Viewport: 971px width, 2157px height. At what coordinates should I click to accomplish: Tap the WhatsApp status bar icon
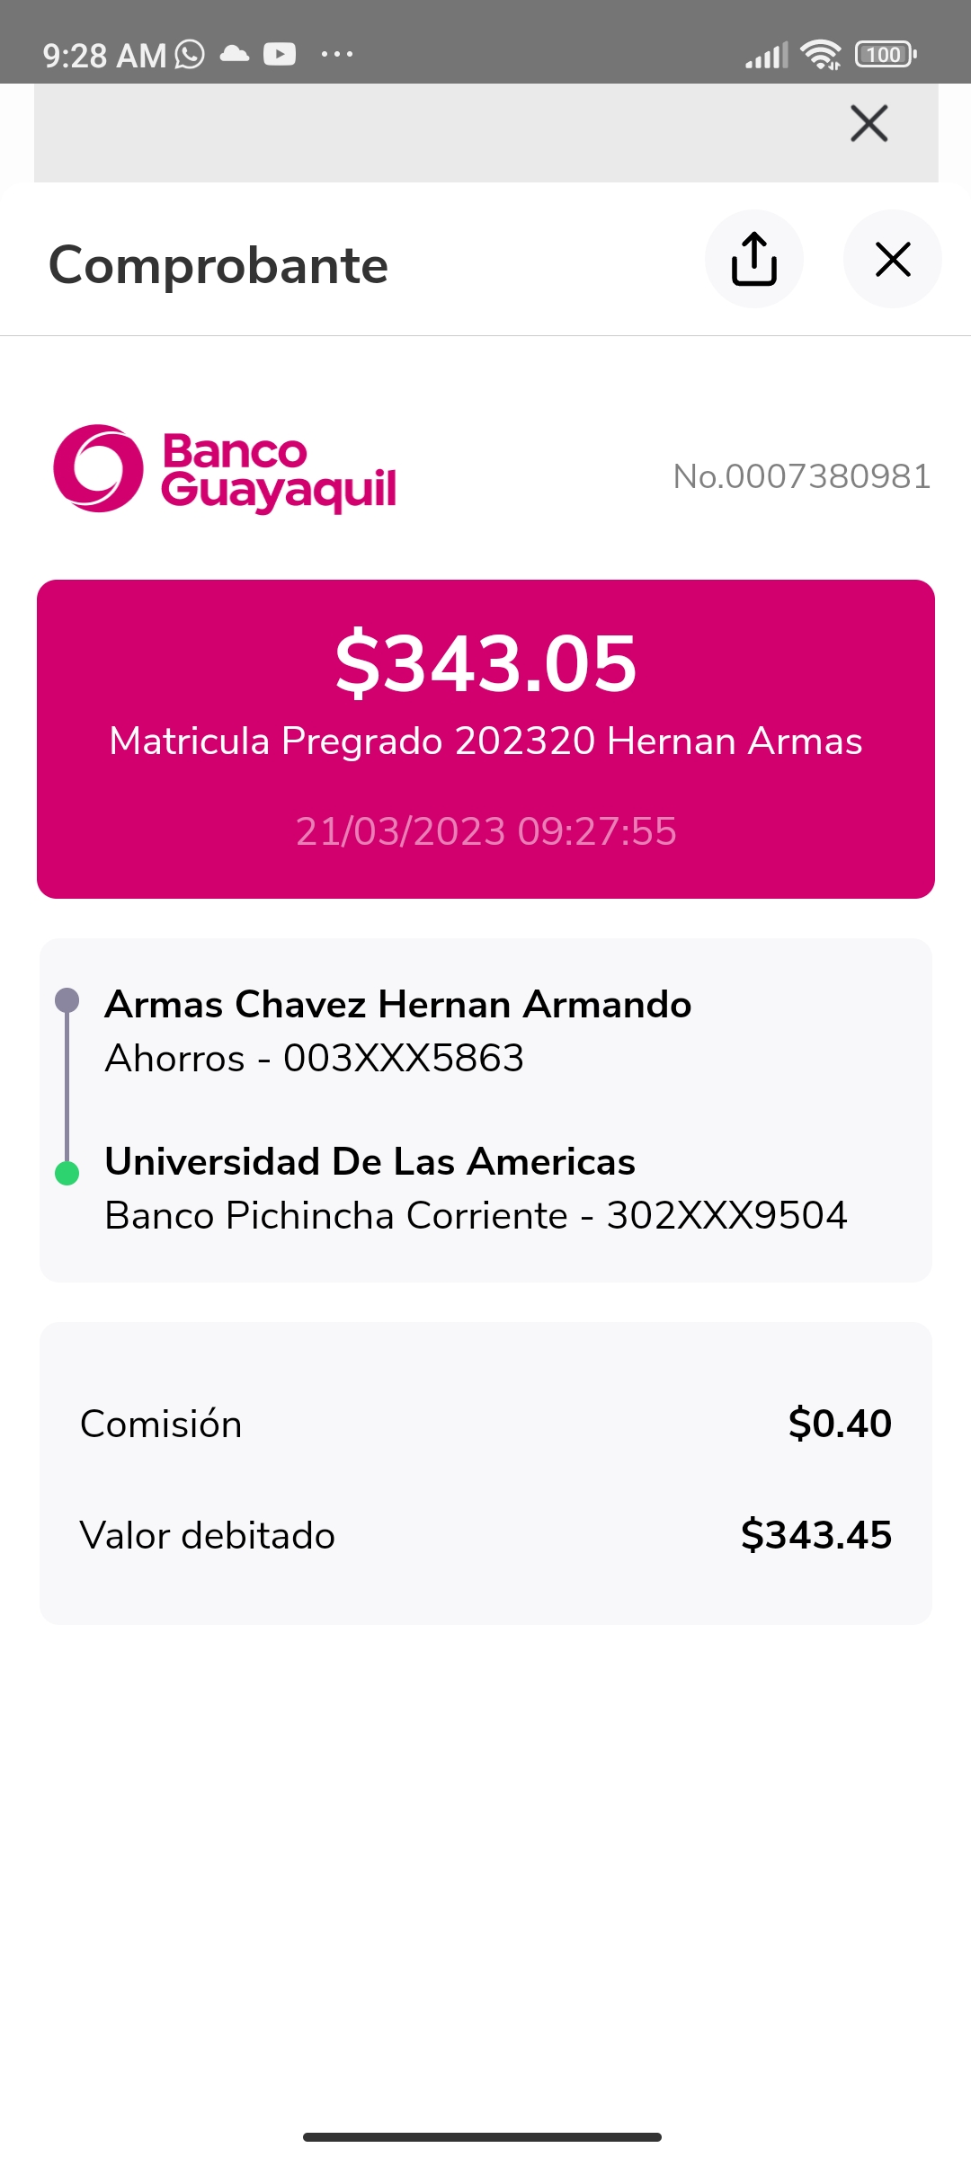click(190, 55)
